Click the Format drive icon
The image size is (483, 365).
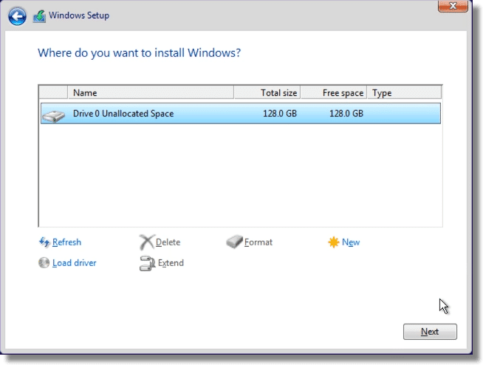[234, 242]
